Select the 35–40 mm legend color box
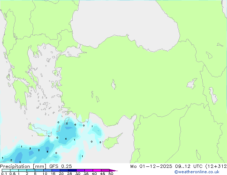227x175 pixels. tap(89, 170)
